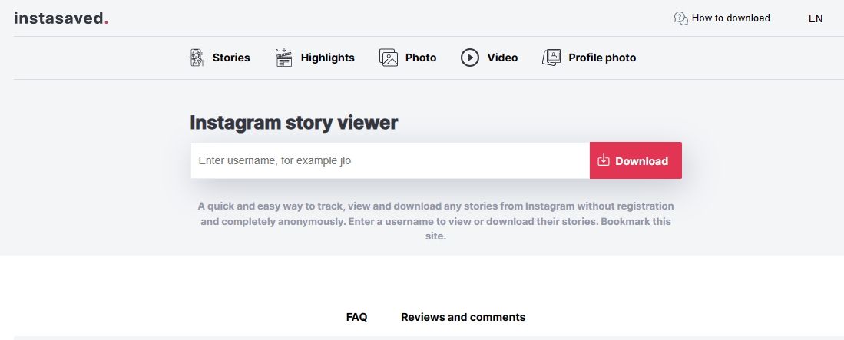This screenshot has height=340, width=844.
Task: Click the Instagram story viewer heading
Action: click(x=294, y=124)
